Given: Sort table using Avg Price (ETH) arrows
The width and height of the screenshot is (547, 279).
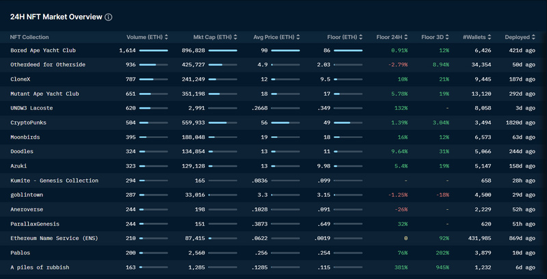Looking at the screenshot, I should [298, 37].
